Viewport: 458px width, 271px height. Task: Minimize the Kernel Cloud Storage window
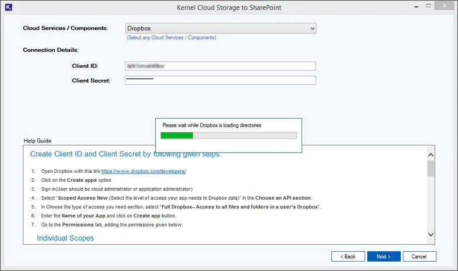tap(416, 6)
